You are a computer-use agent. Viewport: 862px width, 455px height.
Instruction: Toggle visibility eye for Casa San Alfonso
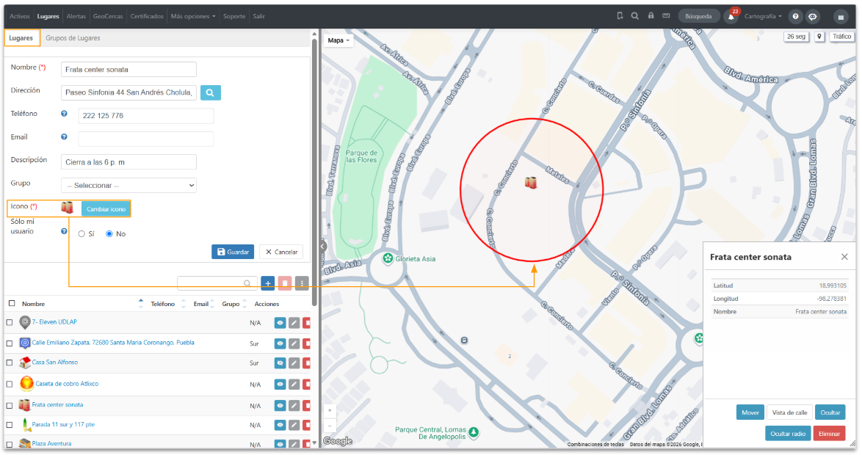(280, 363)
